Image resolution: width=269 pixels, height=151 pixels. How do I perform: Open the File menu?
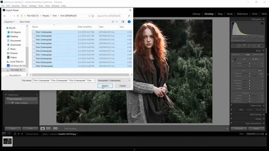3,6
